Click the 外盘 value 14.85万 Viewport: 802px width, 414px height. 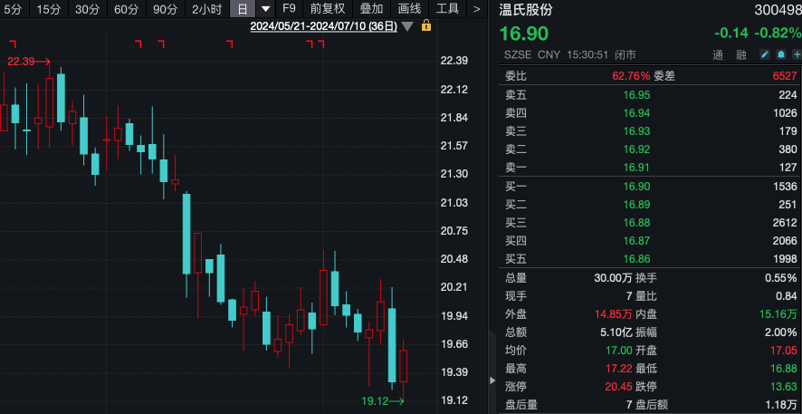click(613, 314)
